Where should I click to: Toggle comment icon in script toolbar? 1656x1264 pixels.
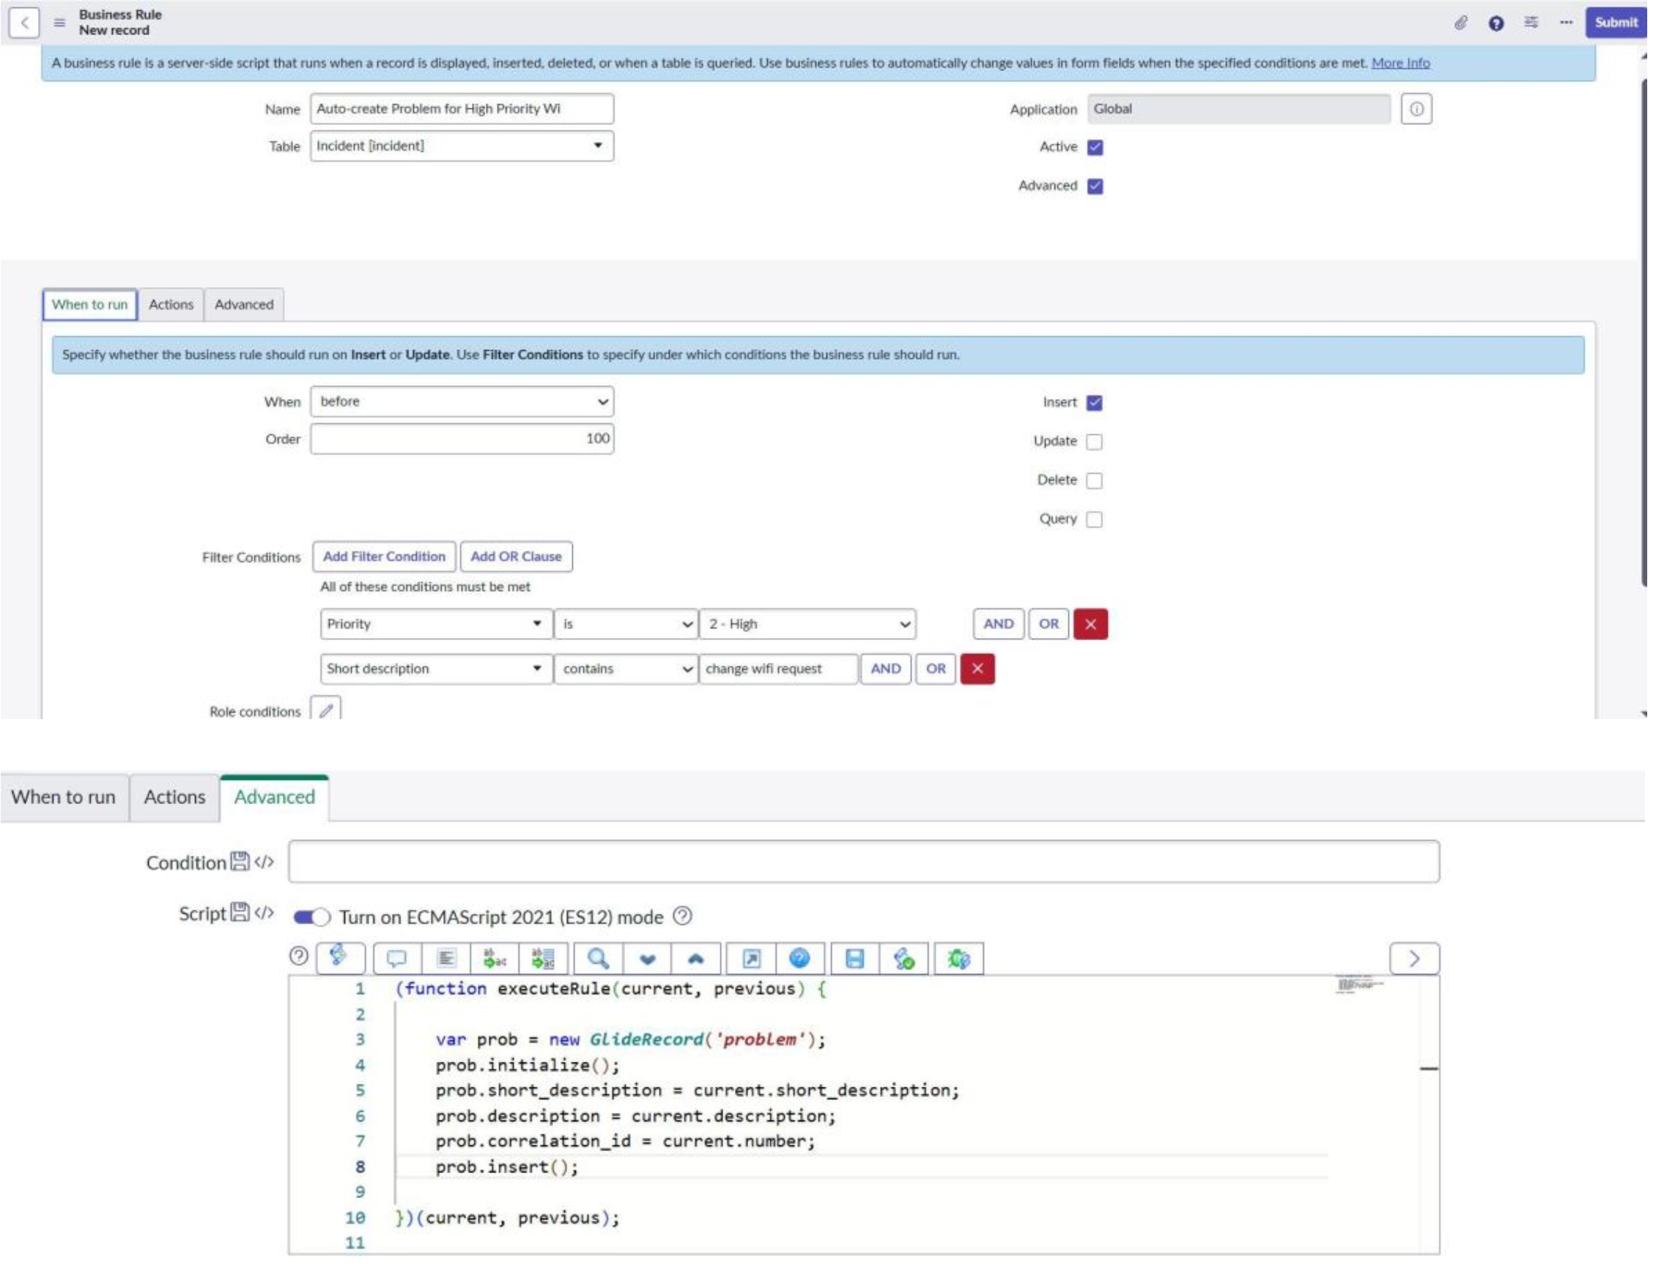point(396,958)
